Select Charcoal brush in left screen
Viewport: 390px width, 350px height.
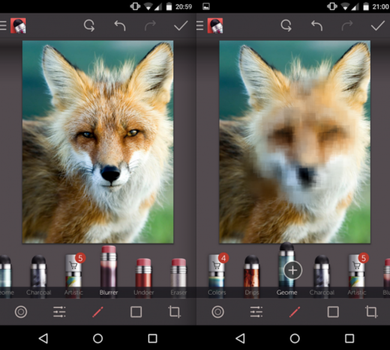pos(38,275)
